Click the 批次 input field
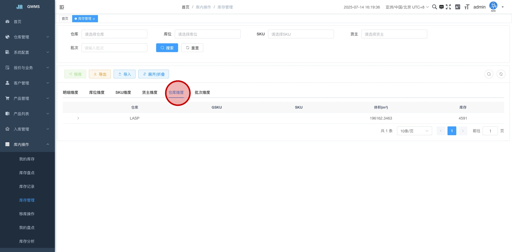 (114, 48)
